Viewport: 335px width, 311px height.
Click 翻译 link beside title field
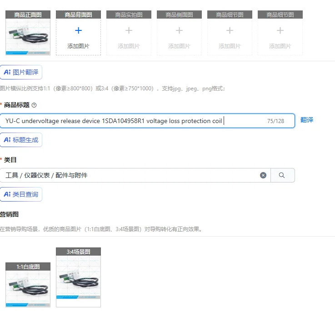tap(307, 120)
